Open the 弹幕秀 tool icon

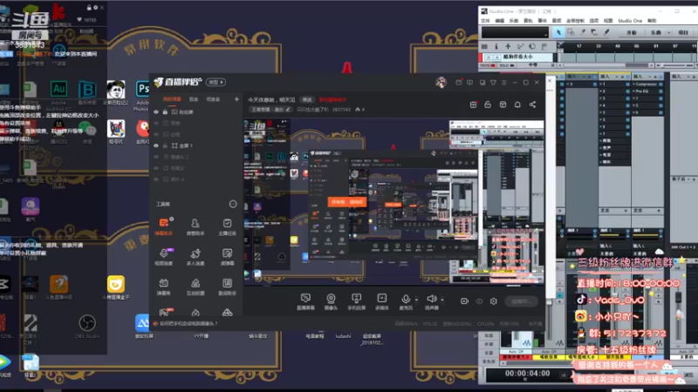(x=164, y=287)
